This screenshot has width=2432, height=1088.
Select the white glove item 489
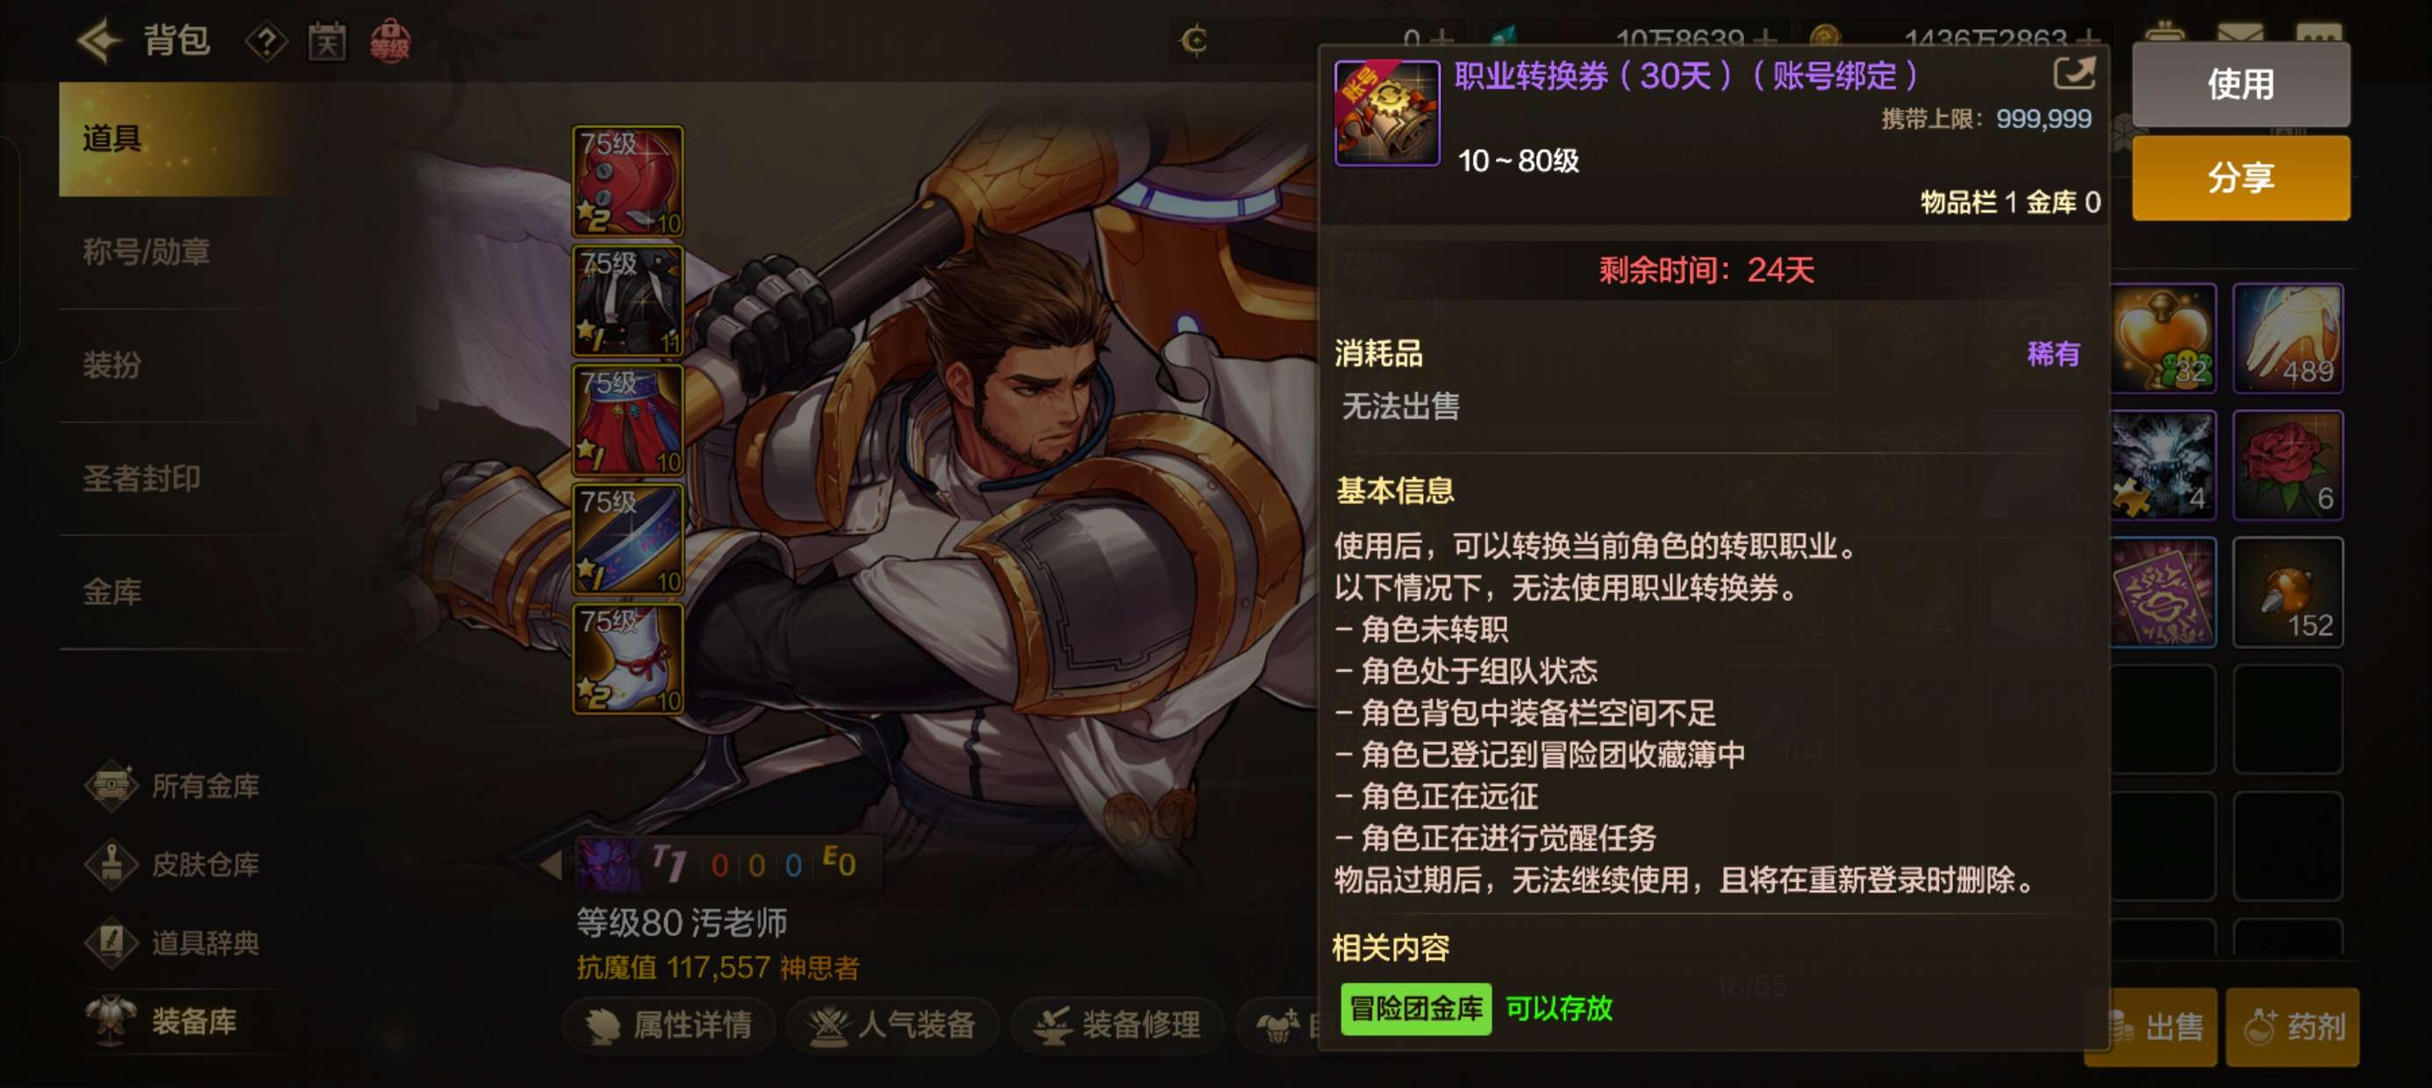click(x=2286, y=338)
